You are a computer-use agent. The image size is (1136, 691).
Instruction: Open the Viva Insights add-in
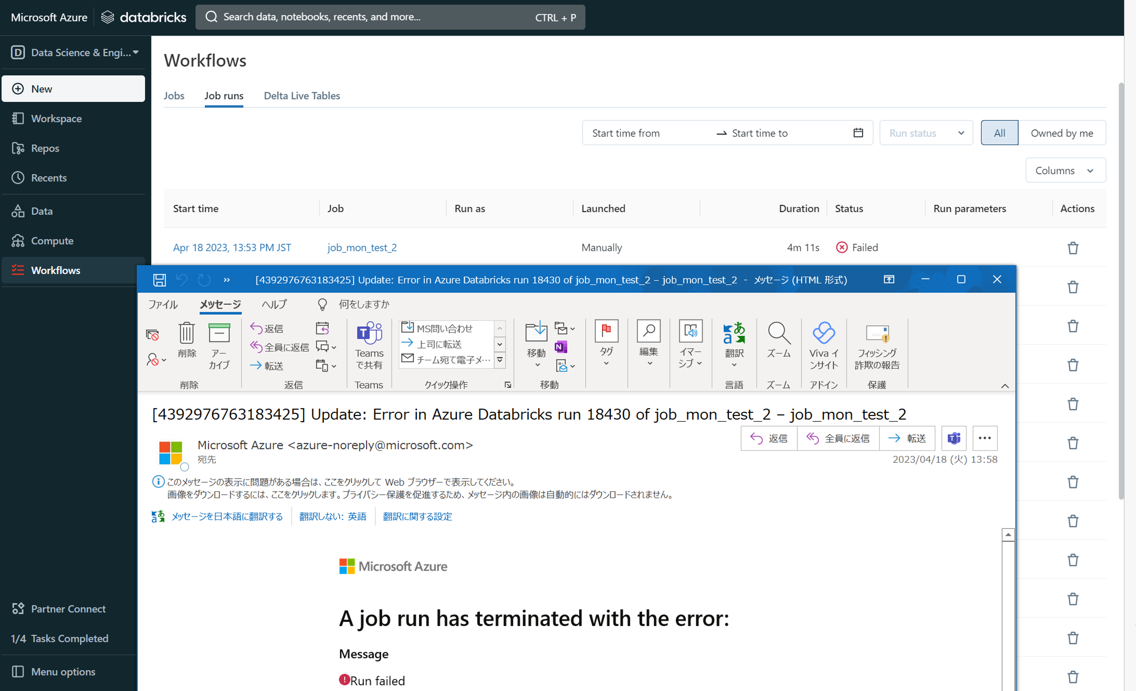tap(823, 333)
